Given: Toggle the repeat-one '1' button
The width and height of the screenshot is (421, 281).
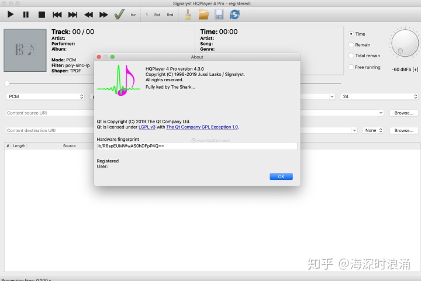Looking at the screenshot, I should pyautogui.click(x=147, y=15).
